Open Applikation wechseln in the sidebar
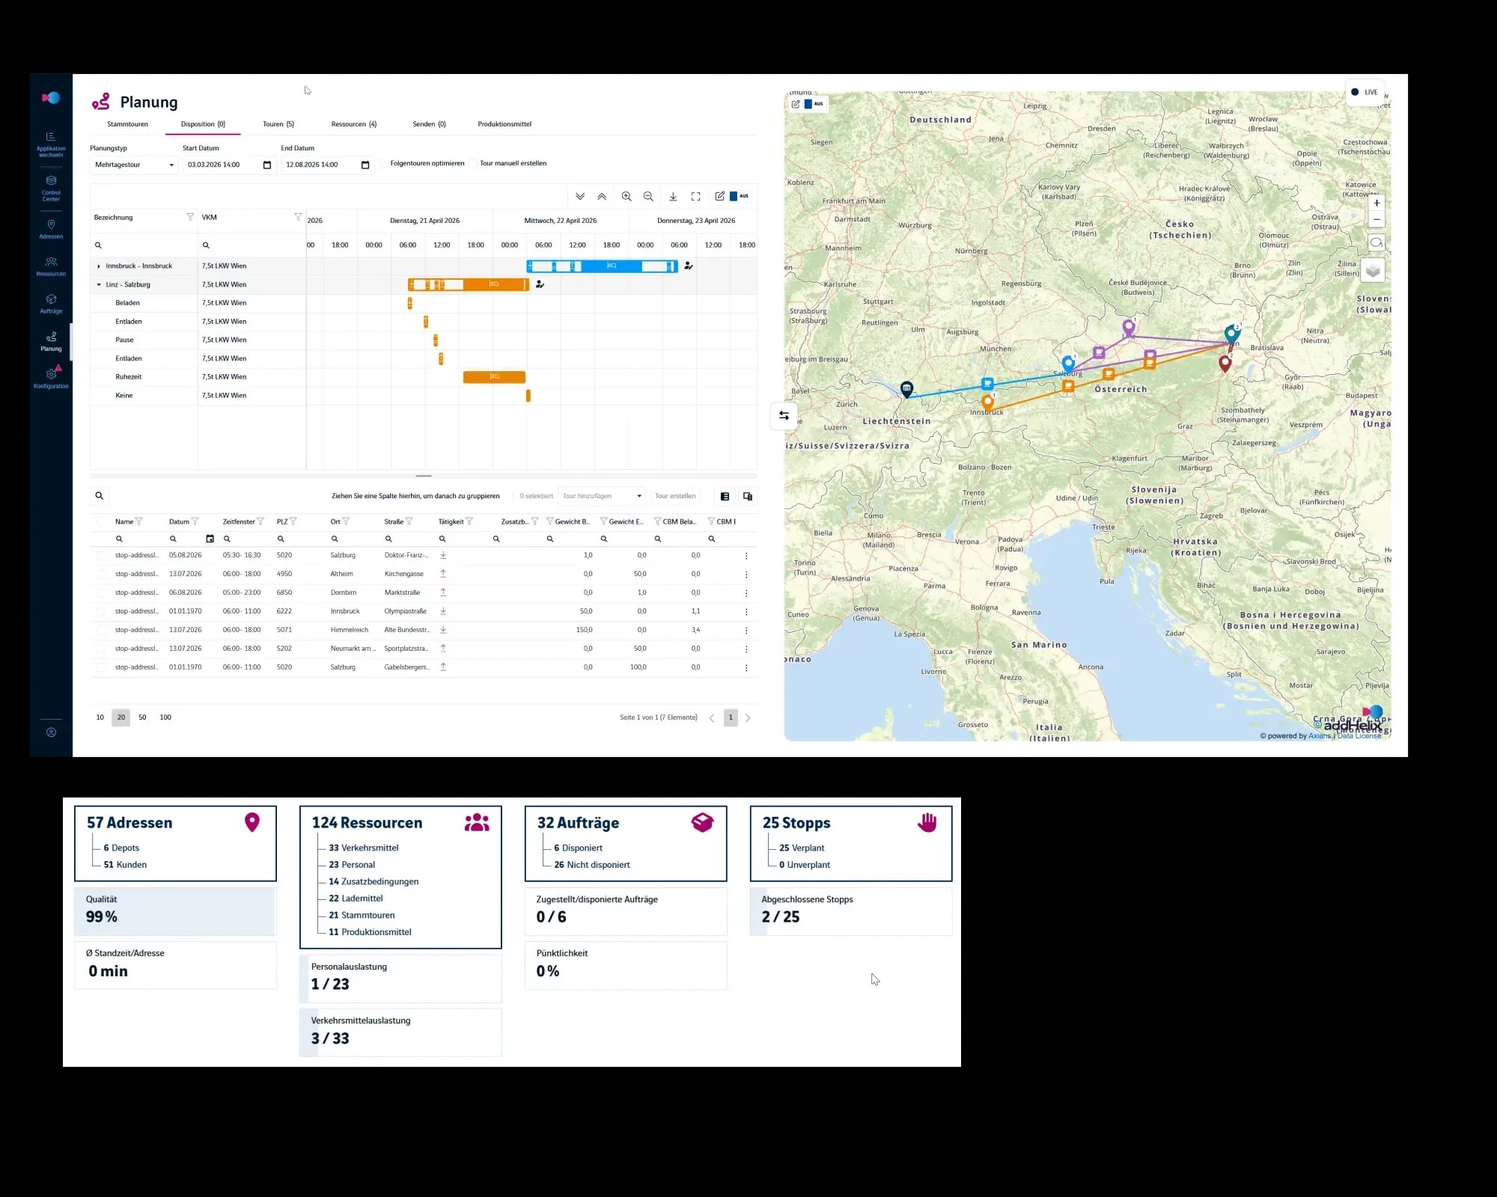Image resolution: width=1497 pixels, height=1197 pixels. [51, 144]
